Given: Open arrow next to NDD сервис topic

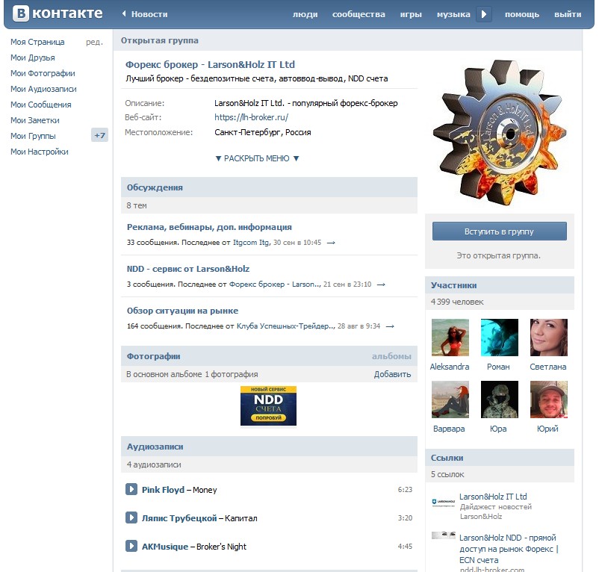Looking at the screenshot, I should [381, 285].
